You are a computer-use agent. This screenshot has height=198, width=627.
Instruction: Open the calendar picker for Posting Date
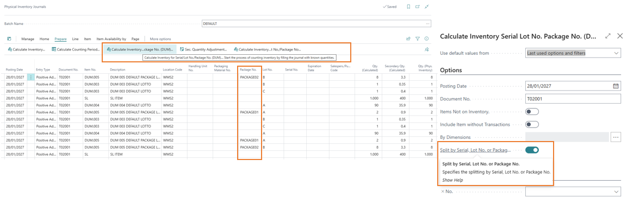616,86
